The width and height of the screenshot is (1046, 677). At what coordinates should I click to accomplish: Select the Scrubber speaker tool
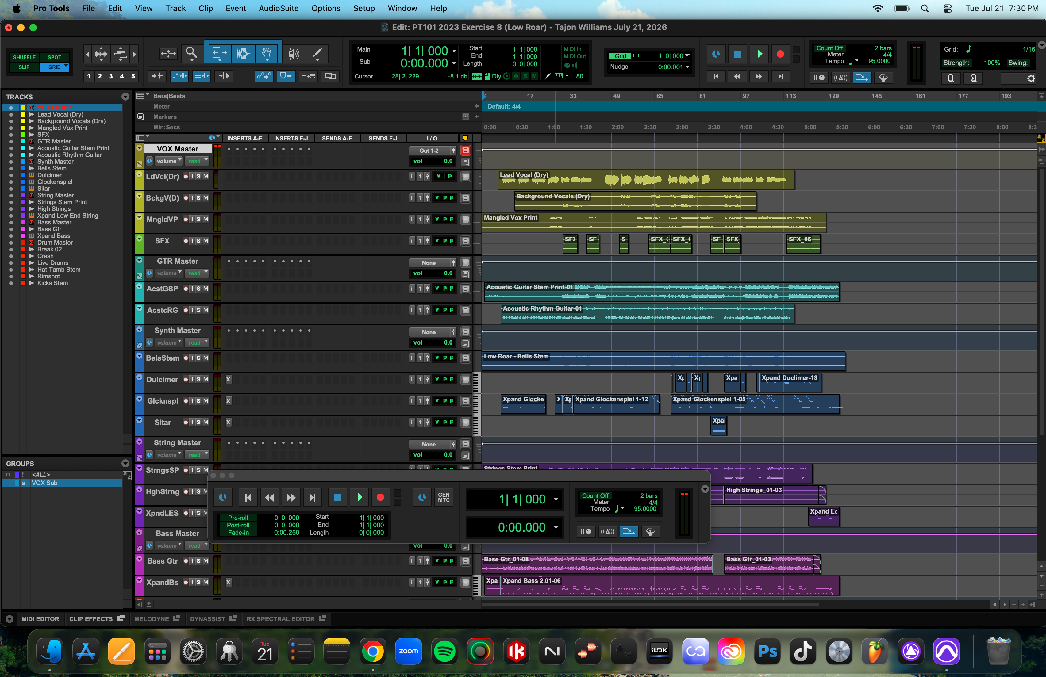[294, 54]
